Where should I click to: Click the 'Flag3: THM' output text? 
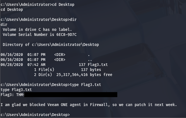[12, 95]
